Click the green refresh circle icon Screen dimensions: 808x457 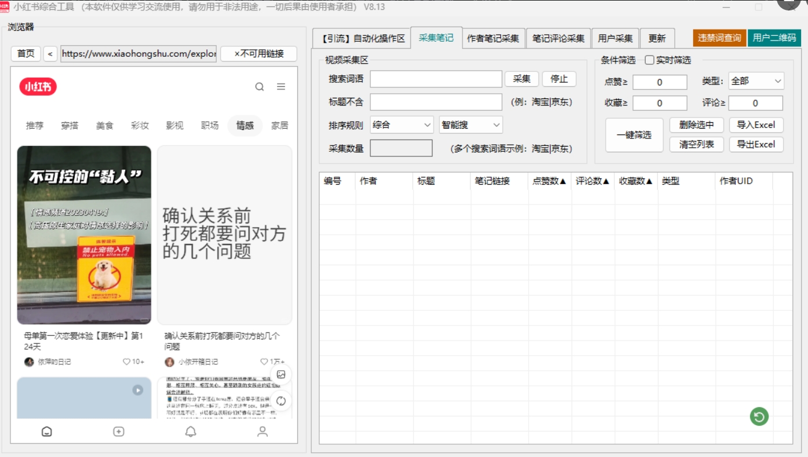(759, 416)
